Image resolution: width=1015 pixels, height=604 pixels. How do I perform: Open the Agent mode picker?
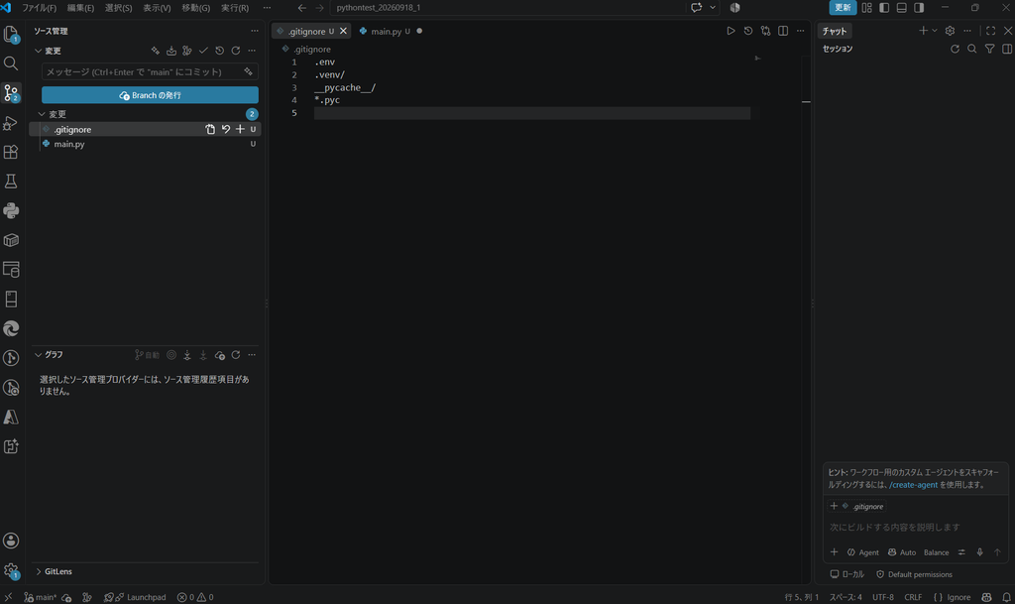pyautogui.click(x=863, y=552)
